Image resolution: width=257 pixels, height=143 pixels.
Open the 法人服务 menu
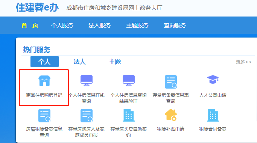click(x=99, y=25)
